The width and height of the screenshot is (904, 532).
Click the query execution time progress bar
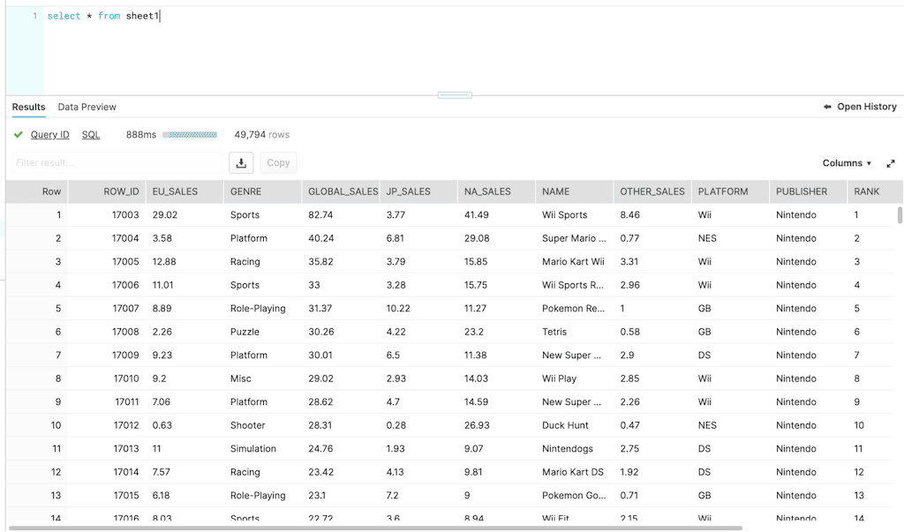[x=190, y=135]
